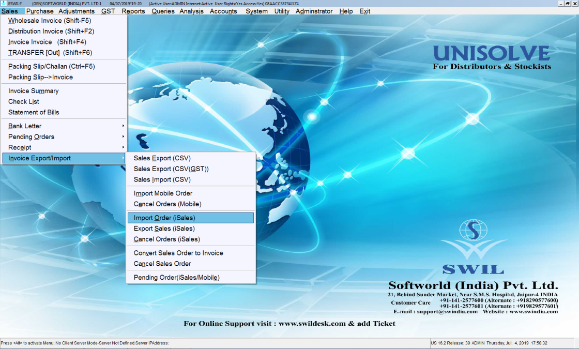This screenshot has width=579, height=349.
Task: Open the Sales menu
Action: (x=10, y=11)
